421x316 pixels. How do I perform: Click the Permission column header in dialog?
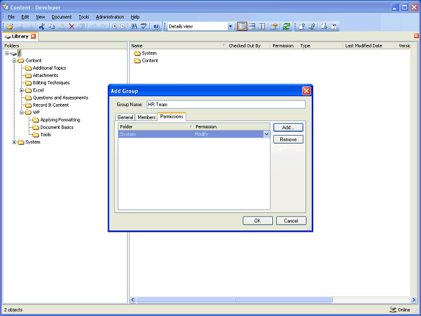tap(232, 126)
